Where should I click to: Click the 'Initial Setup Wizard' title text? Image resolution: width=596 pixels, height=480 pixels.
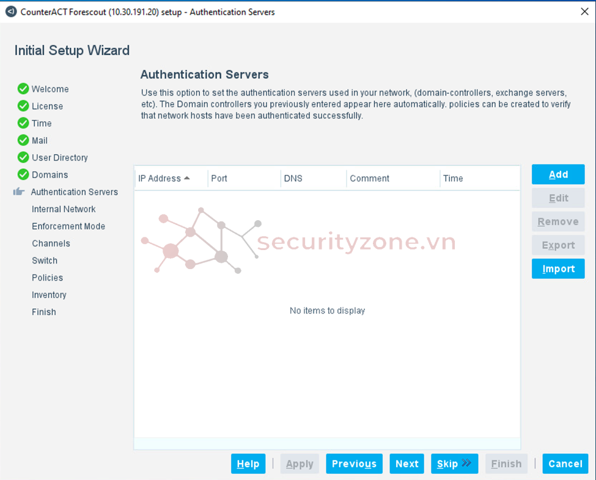[72, 50]
